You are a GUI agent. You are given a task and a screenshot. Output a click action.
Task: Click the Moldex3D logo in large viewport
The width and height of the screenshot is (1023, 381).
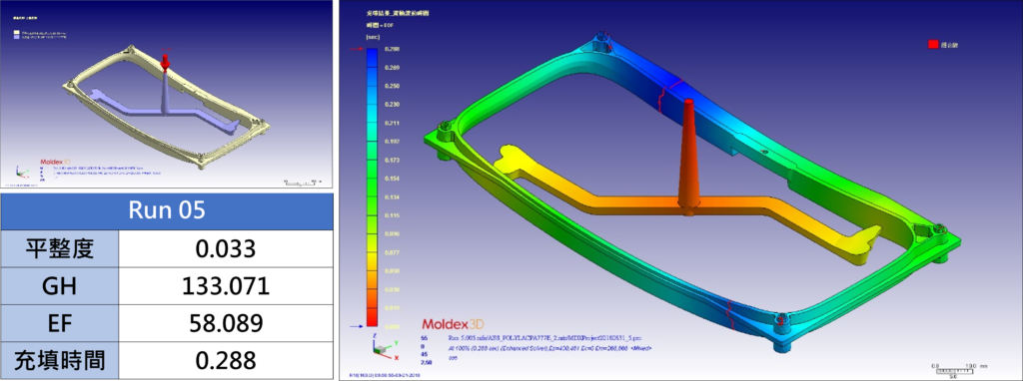tap(452, 324)
